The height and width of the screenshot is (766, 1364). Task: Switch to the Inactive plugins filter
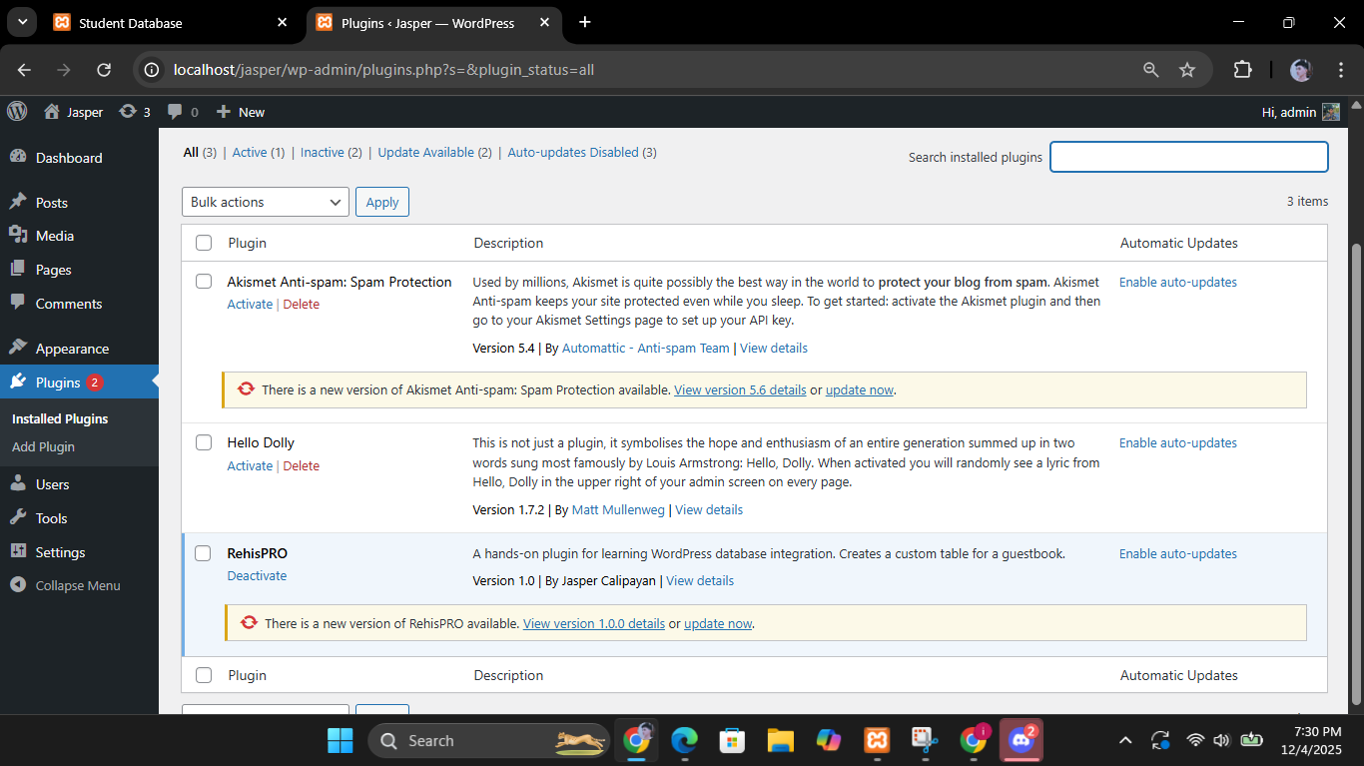click(323, 152)
